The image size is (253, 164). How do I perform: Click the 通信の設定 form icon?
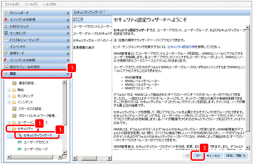click(x=14, y=83)
